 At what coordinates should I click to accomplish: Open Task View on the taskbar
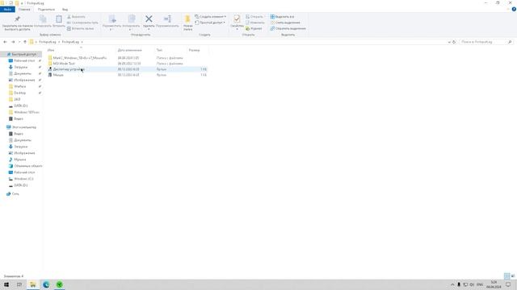(19, 284)
